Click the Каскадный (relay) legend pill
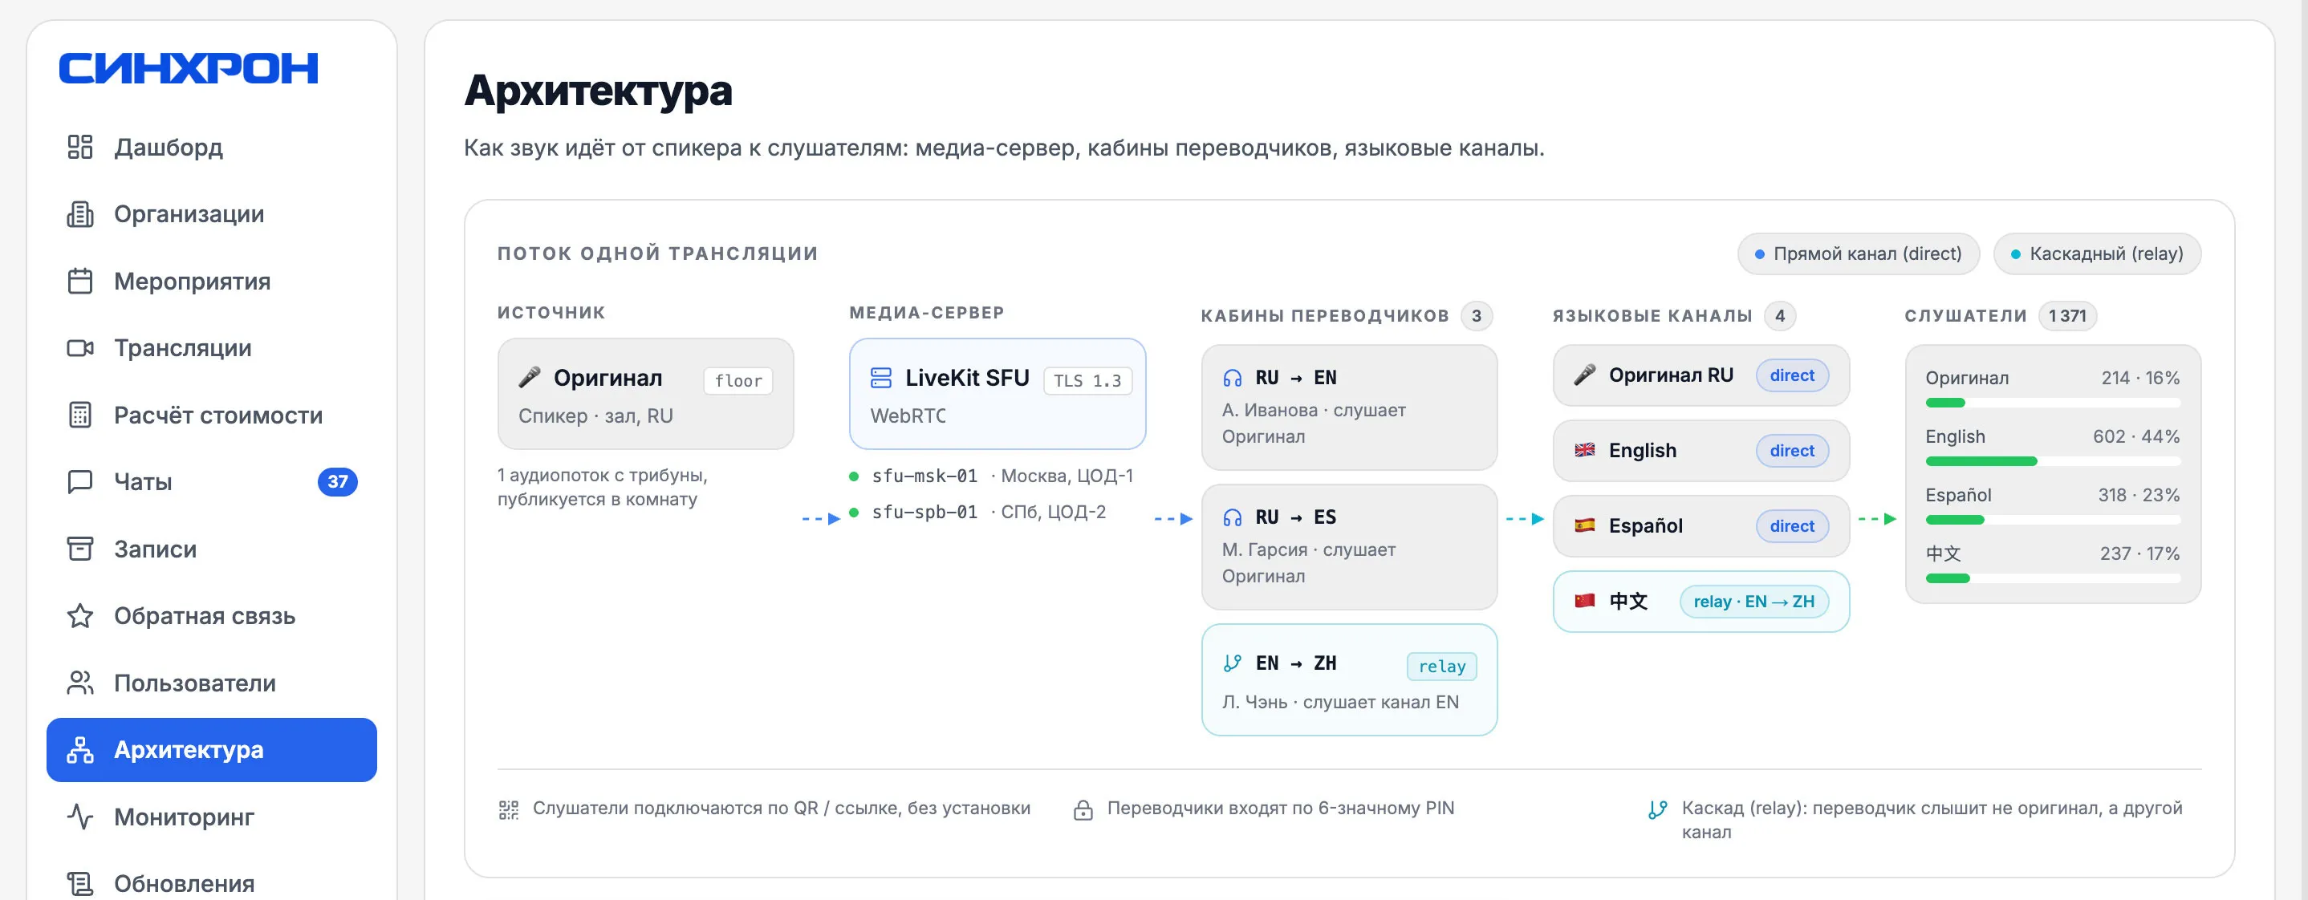2308x900 pixels. (x=2097, y=253)
